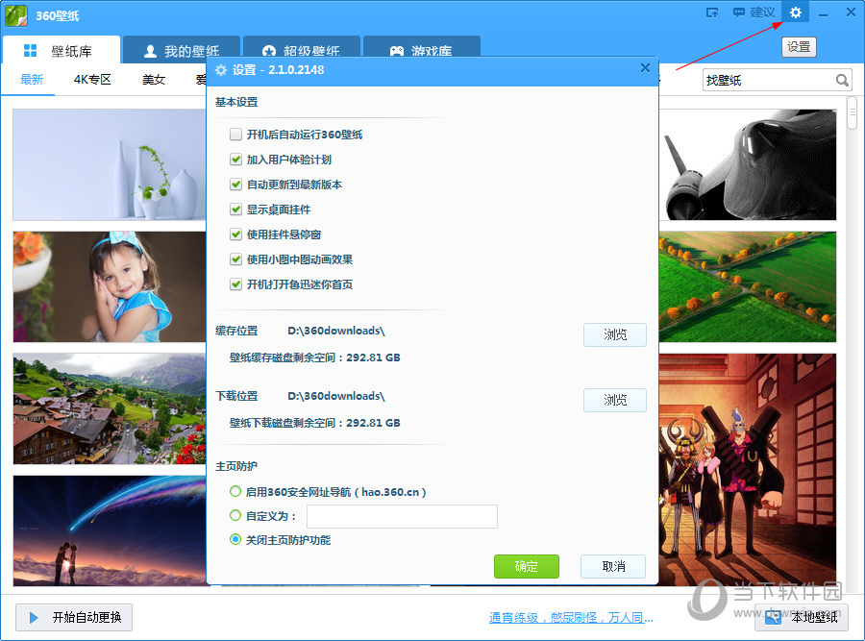
Task: Open settings via the gear icon
Action: [x=795, y=12]
